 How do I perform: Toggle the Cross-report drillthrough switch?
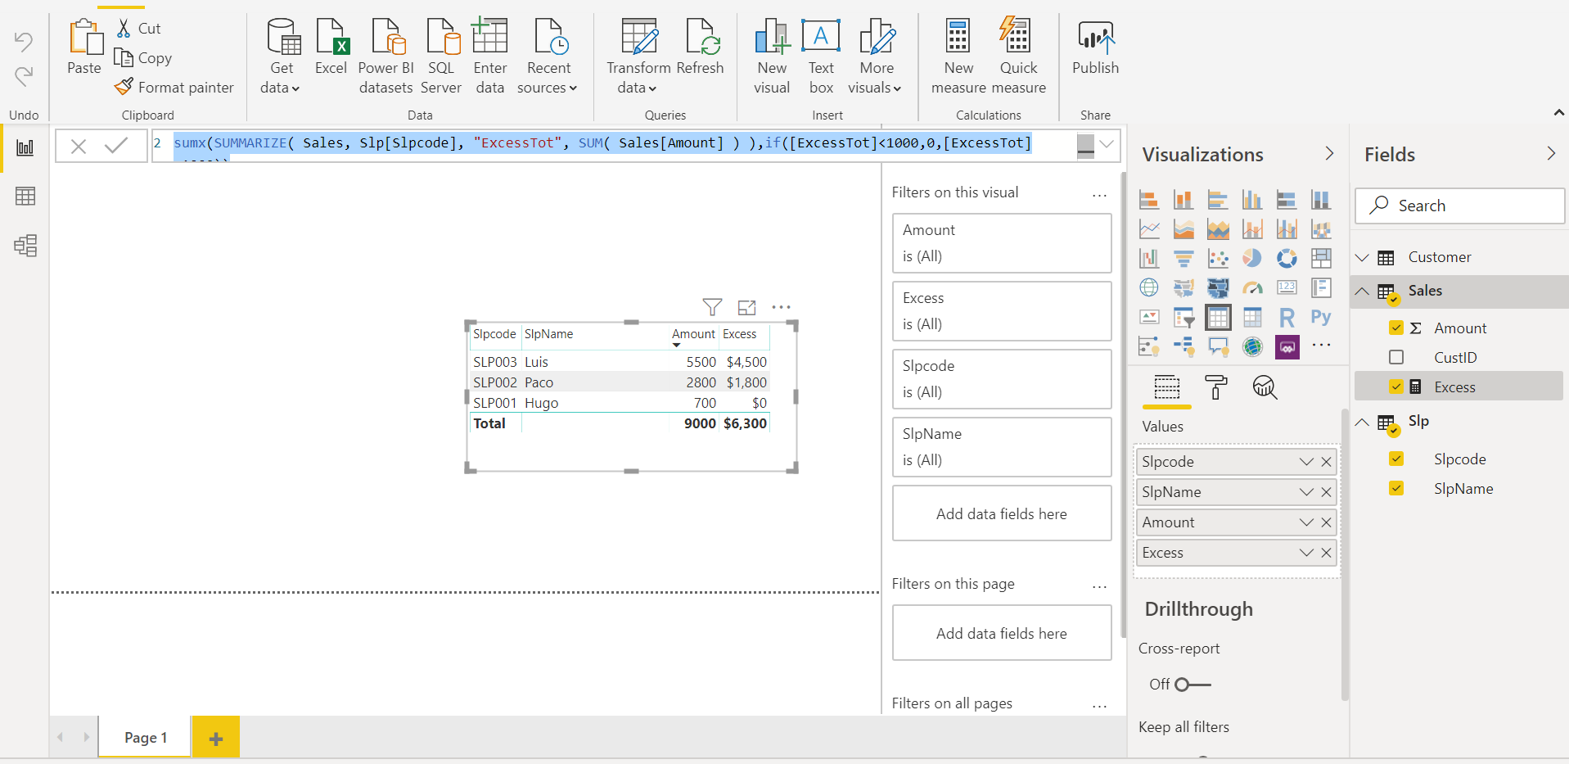tap(1192, 685)
